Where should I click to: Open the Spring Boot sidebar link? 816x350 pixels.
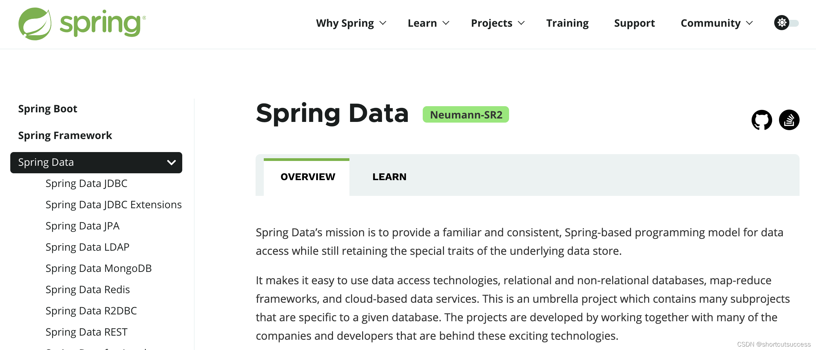pyautogui.click(x=48, y=108)
